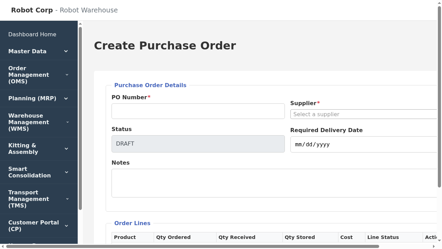Open the Supplier selection dropdown
Viewport: 442px width, 249px height.
pos(363,114)
